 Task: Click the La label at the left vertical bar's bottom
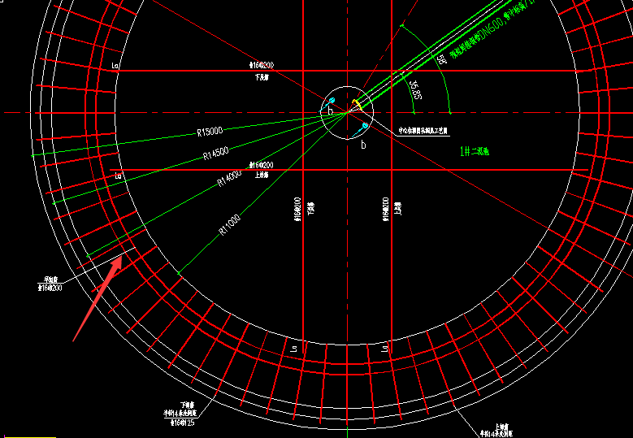tap(294, 347)
